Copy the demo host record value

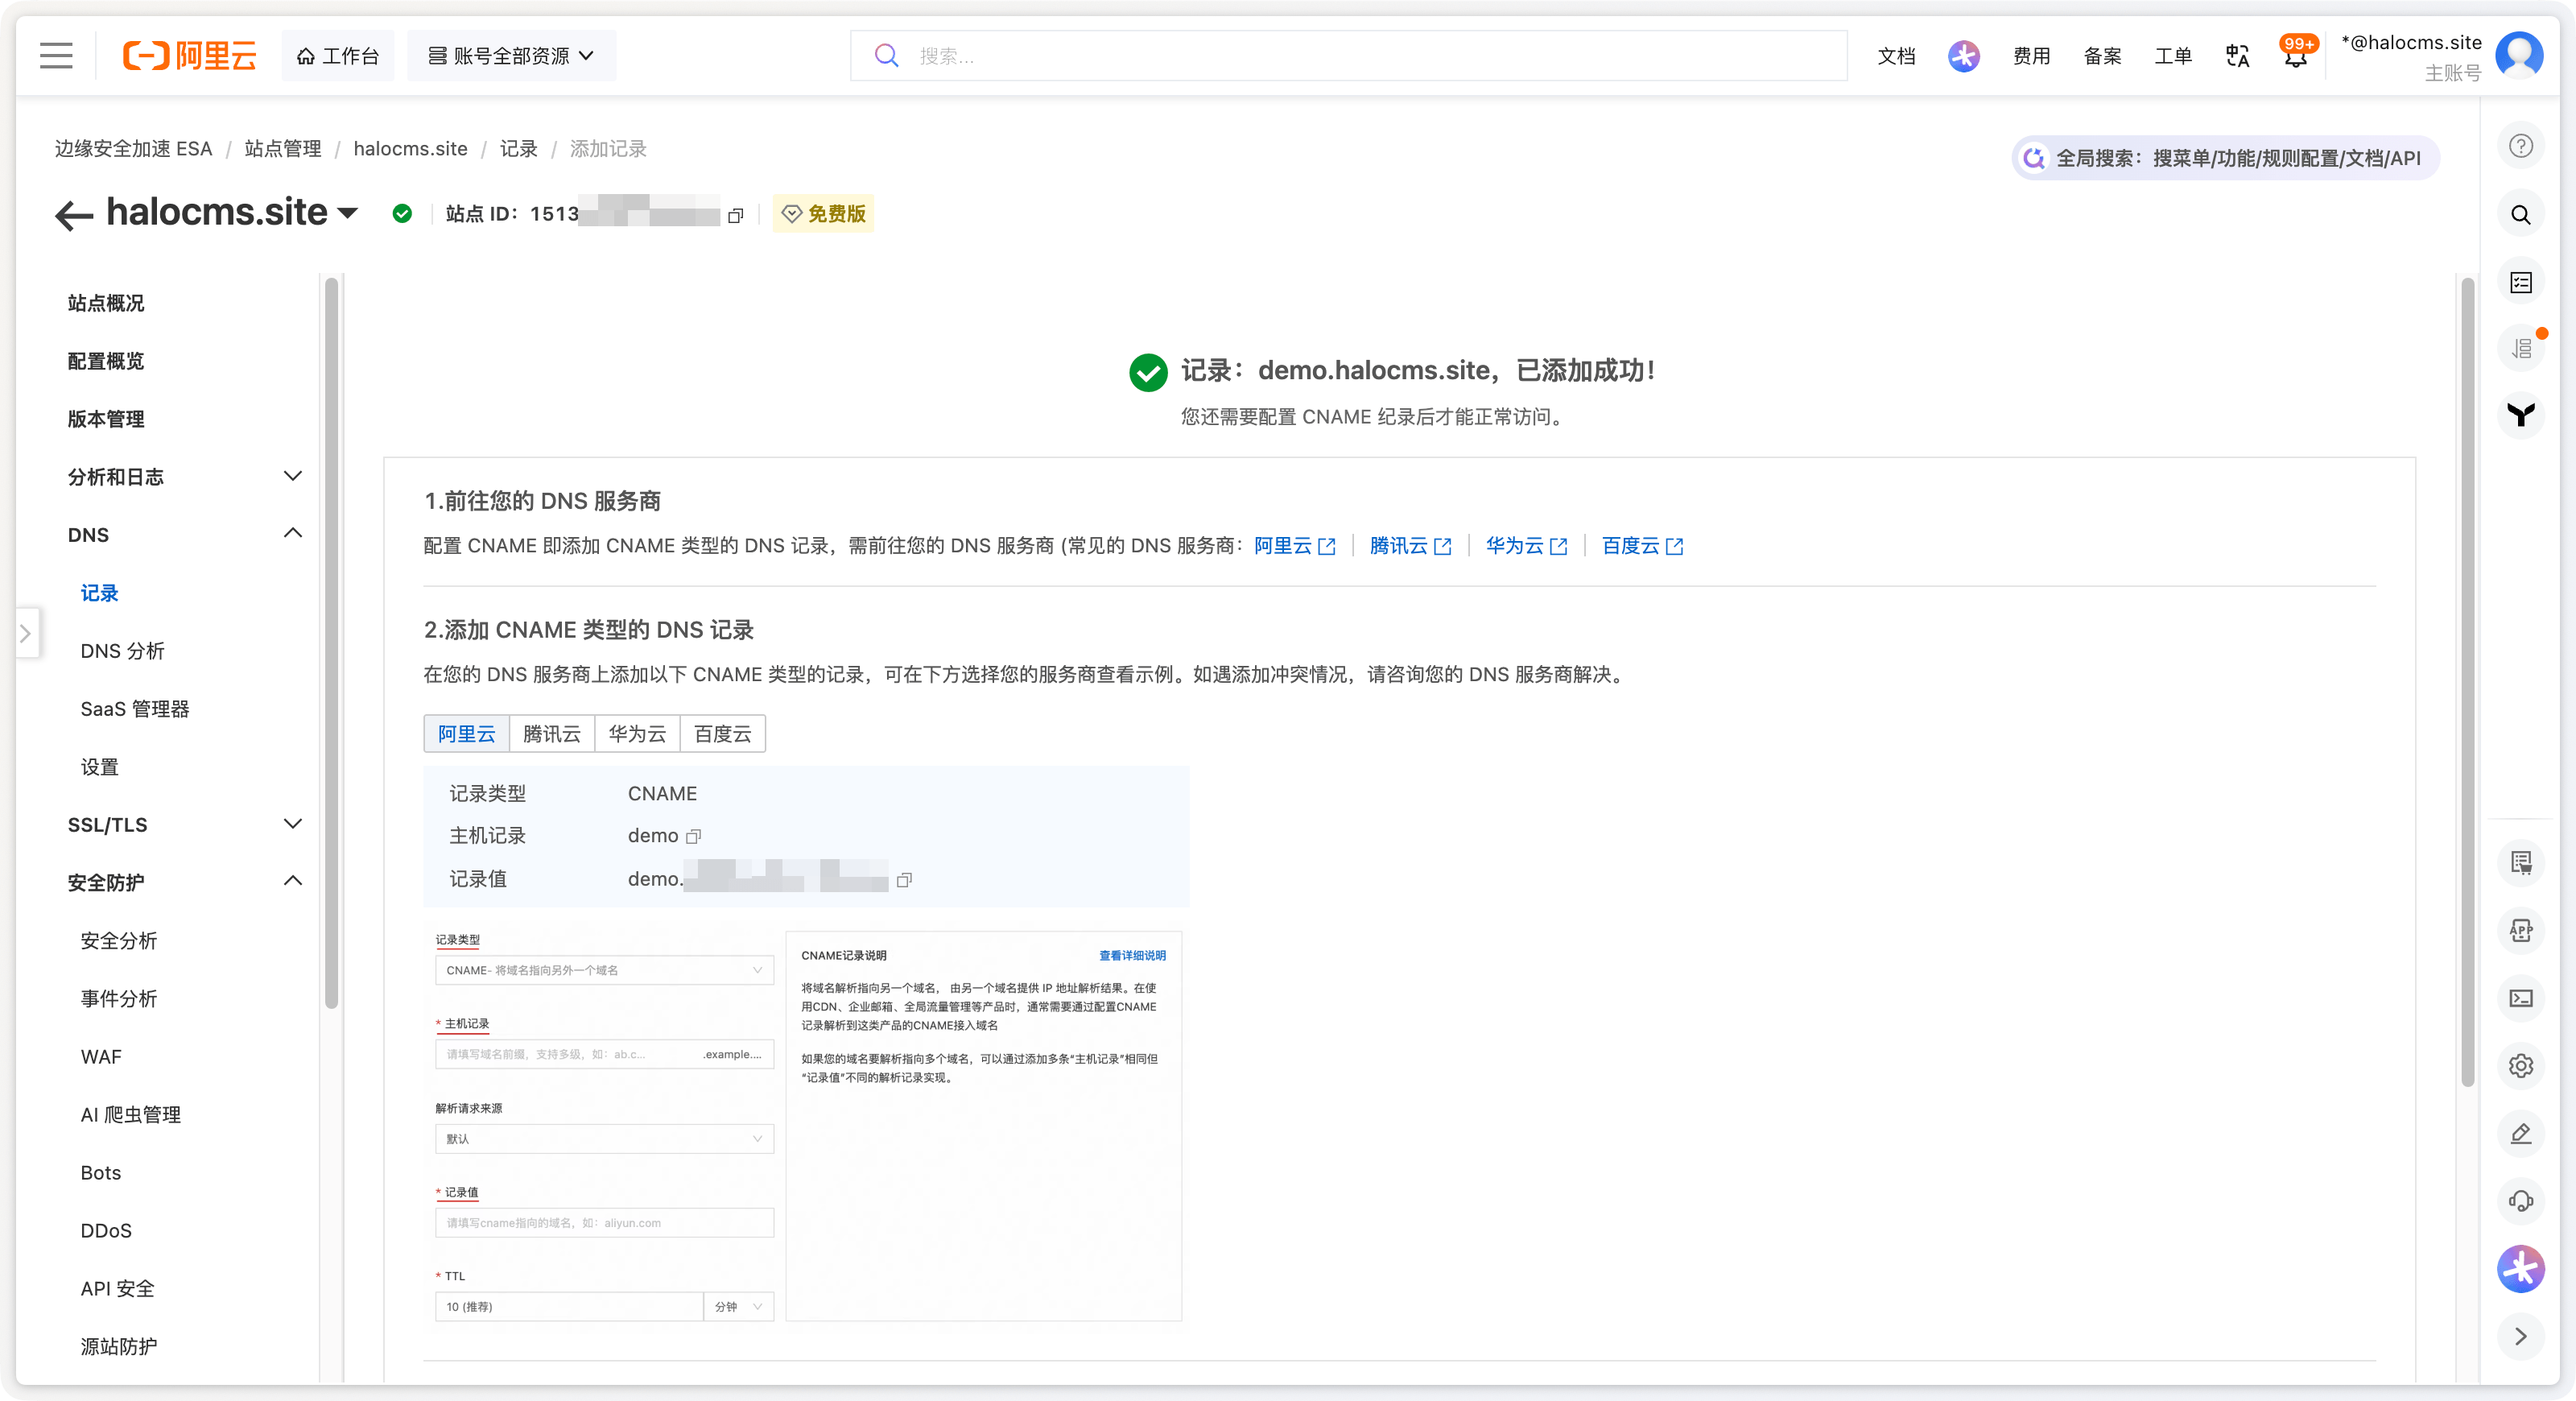coord(693,836)
